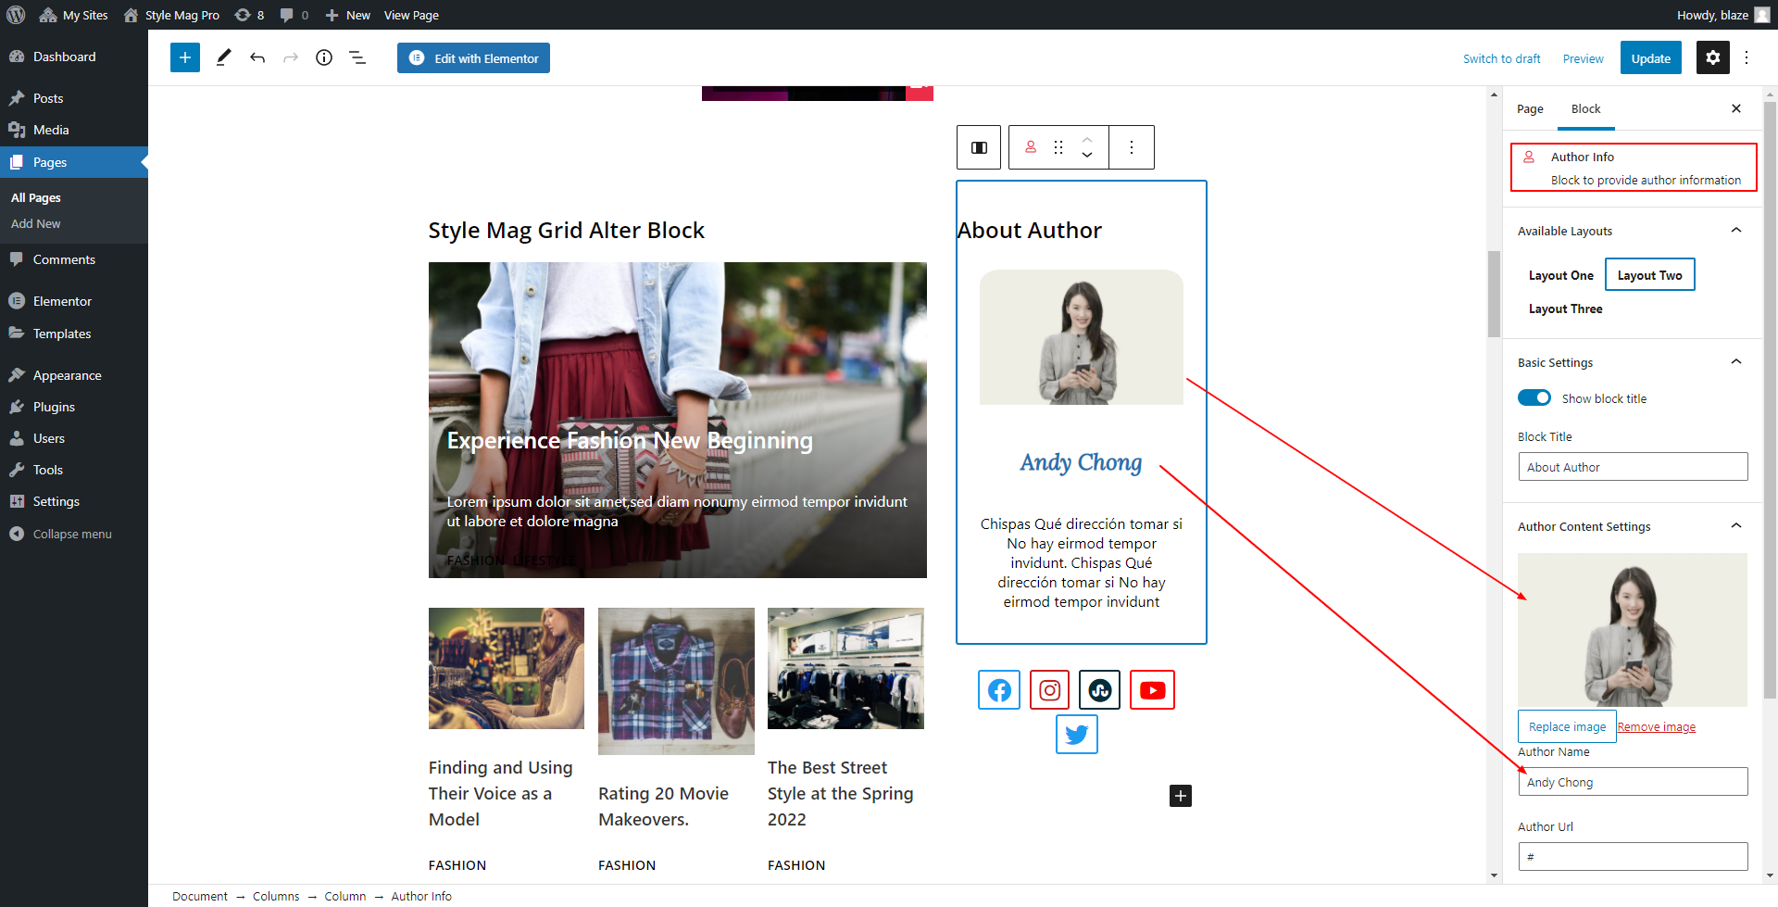Collapse the Basic Settings panel
Screen dimensions: 1778x907
tap(1736, 362)
